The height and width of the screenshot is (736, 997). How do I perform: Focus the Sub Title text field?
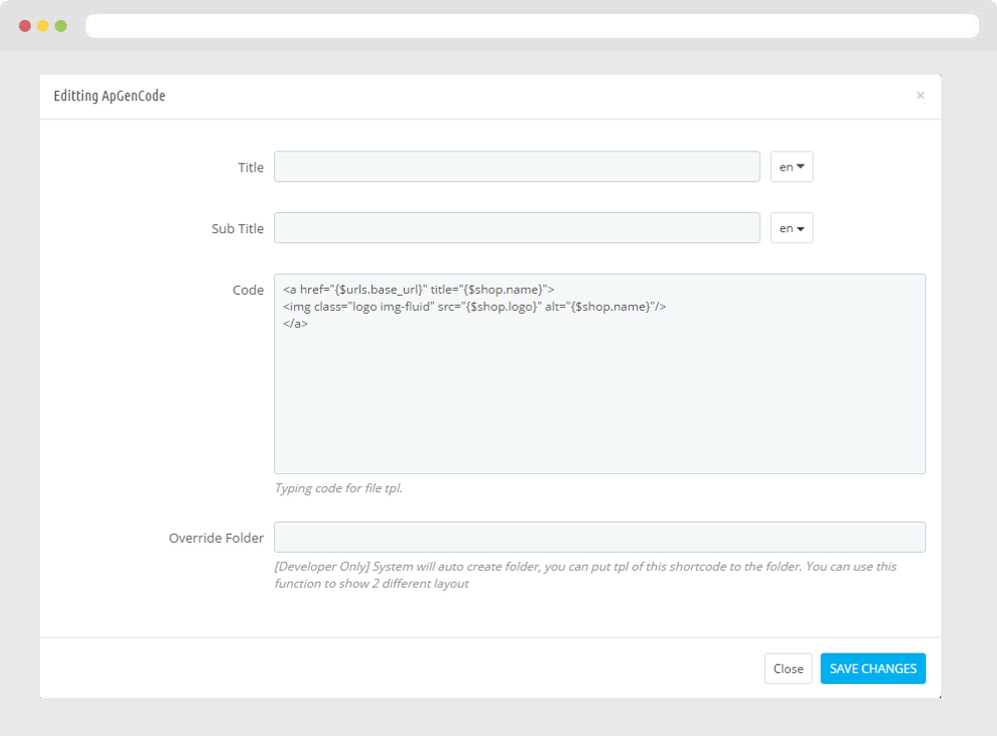[x=516, y=228]
